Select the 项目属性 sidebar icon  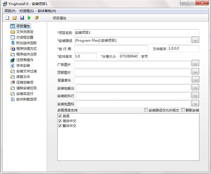point(13,26)
